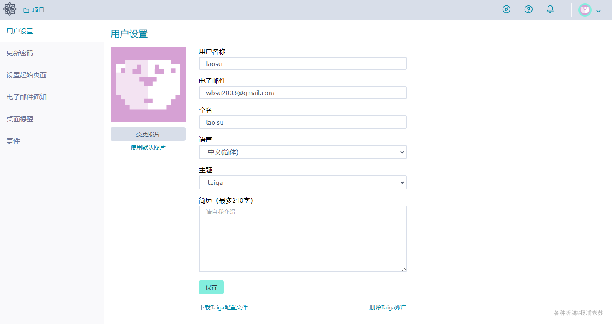The width and height of the screenshot is (612, 324).
Task: Click the 保存 save button
Action: coord(211,287)
